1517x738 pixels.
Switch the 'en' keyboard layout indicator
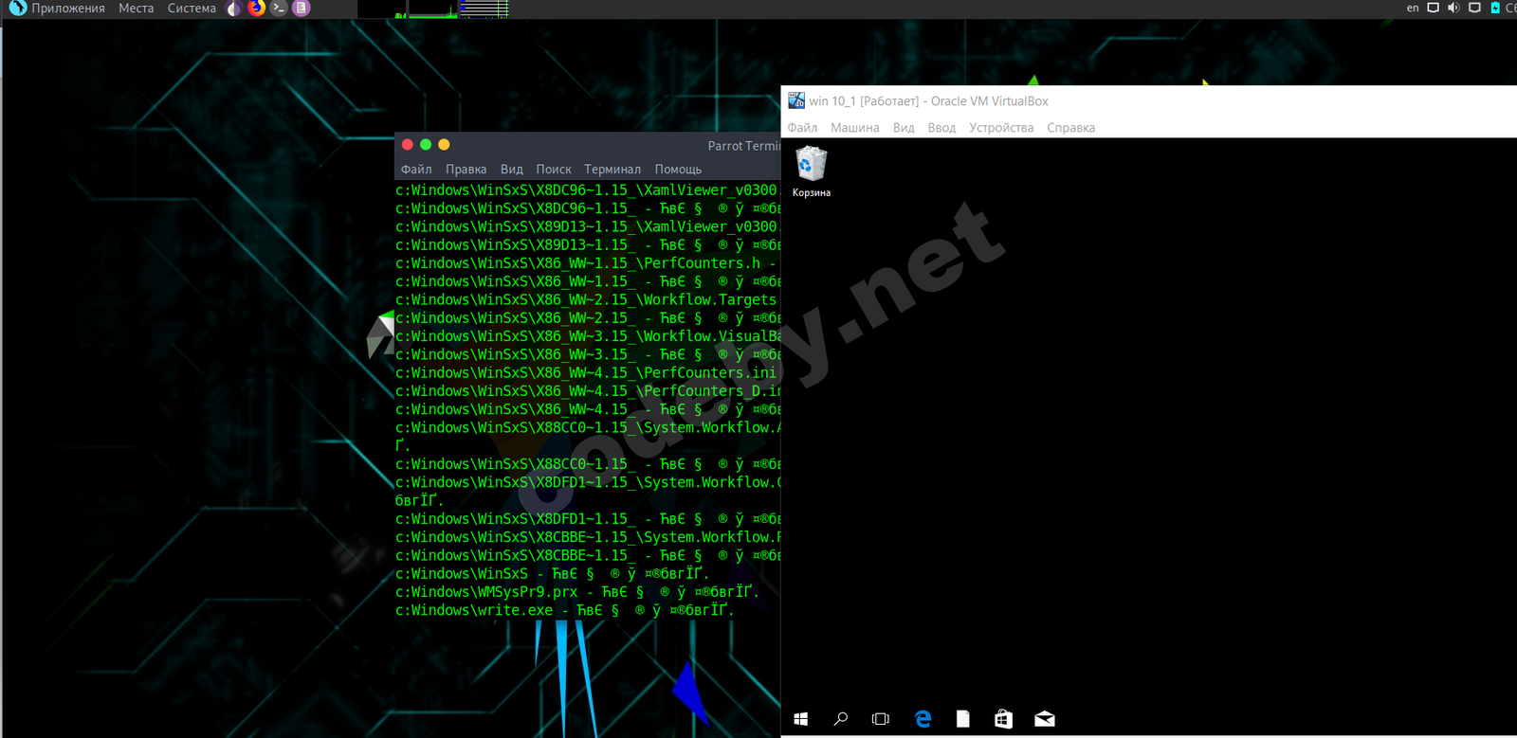1413,8
